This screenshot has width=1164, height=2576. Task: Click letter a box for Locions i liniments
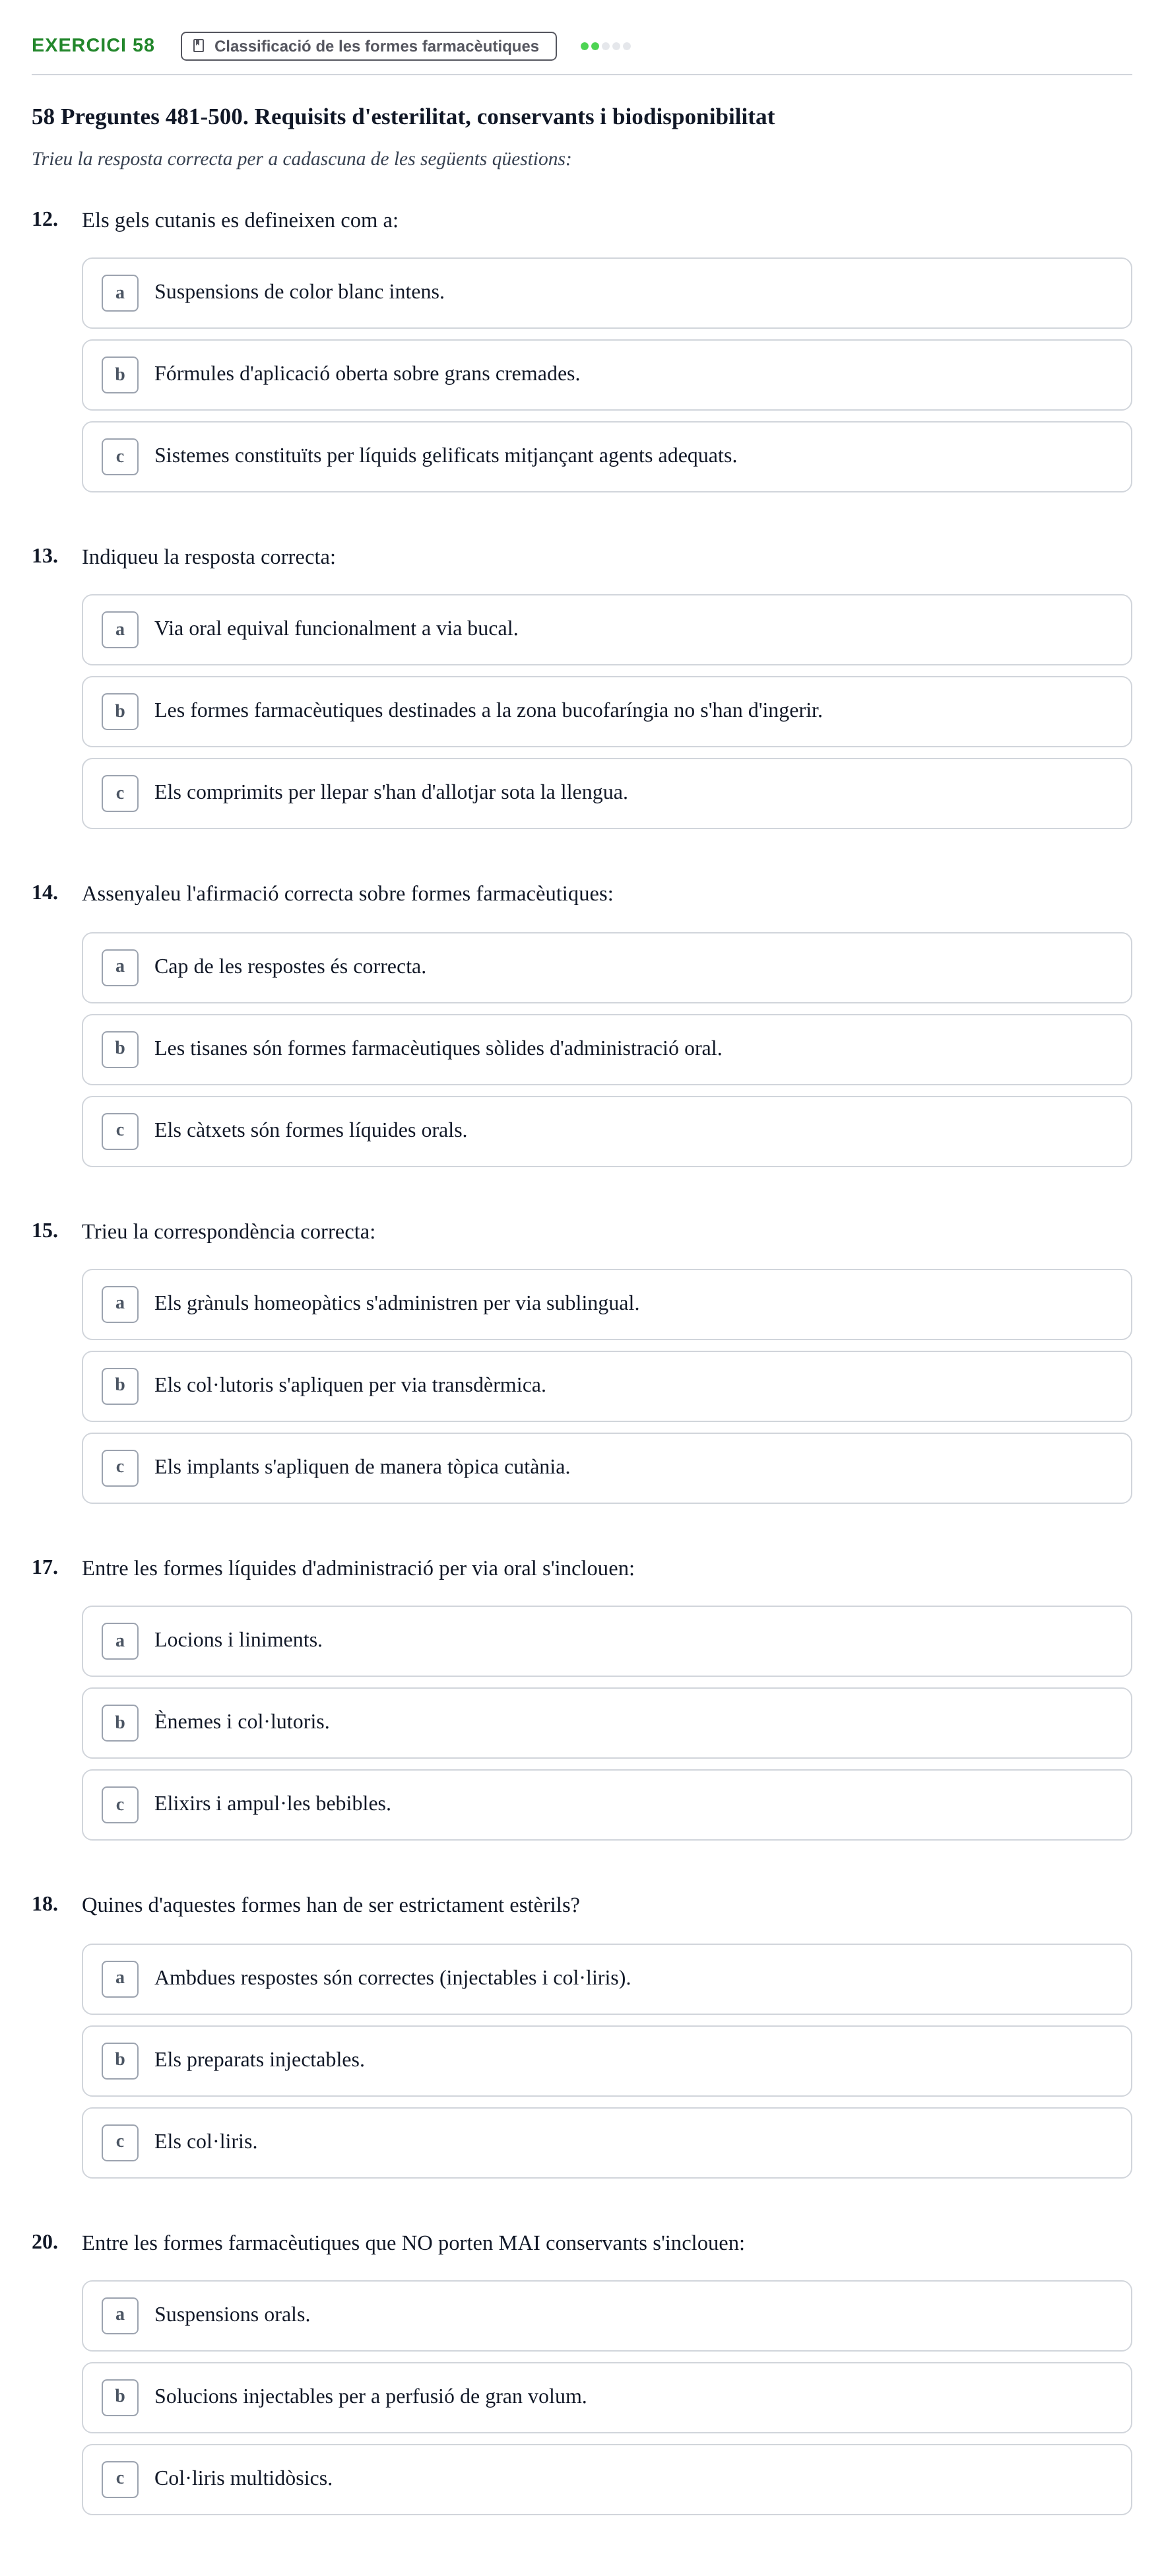click(x=120, y=1641)
